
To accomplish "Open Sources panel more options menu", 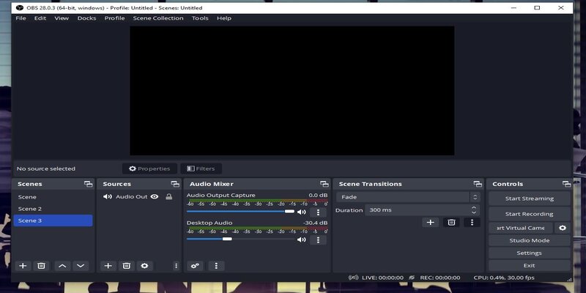I will click(x=176, y=266).
